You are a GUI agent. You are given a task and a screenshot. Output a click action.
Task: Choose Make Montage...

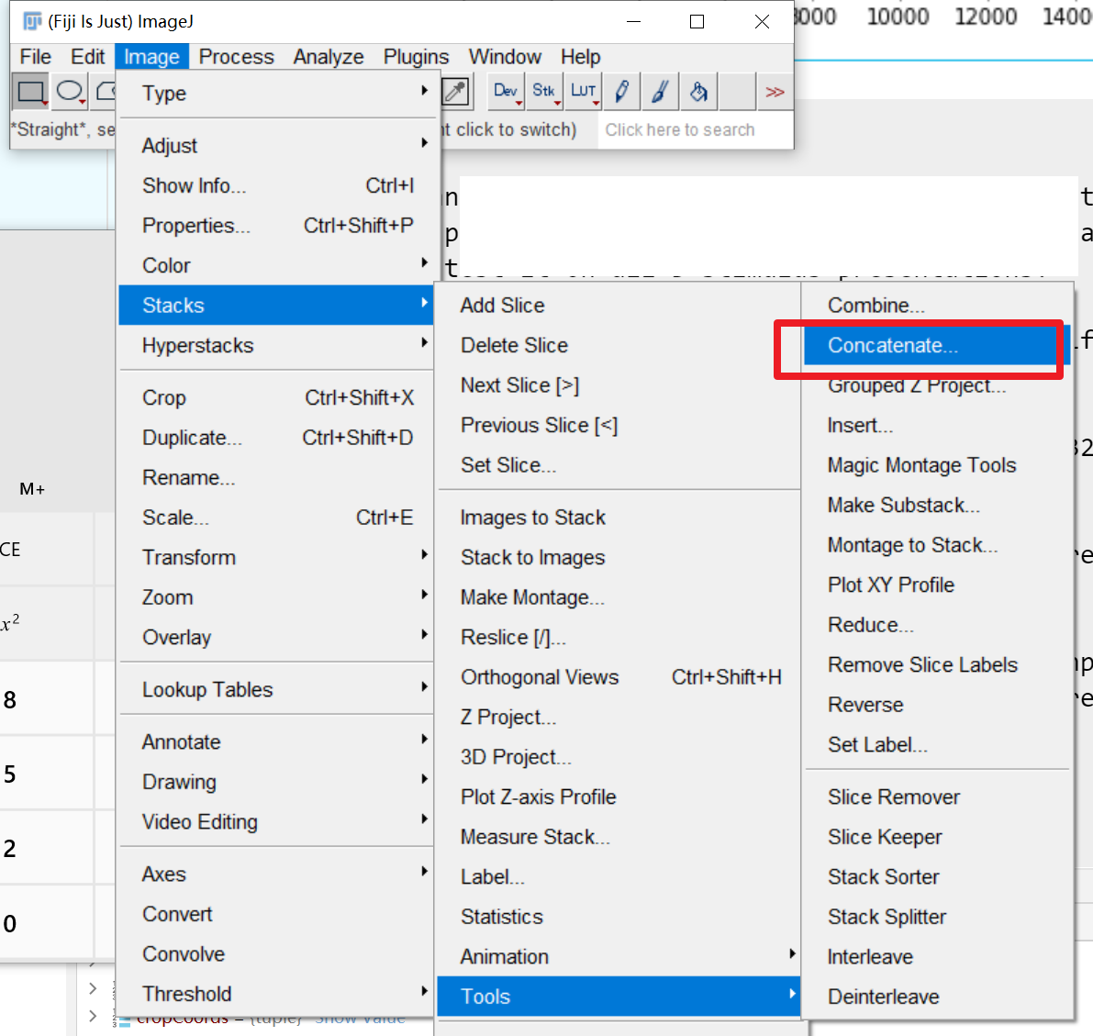point(619,597)
